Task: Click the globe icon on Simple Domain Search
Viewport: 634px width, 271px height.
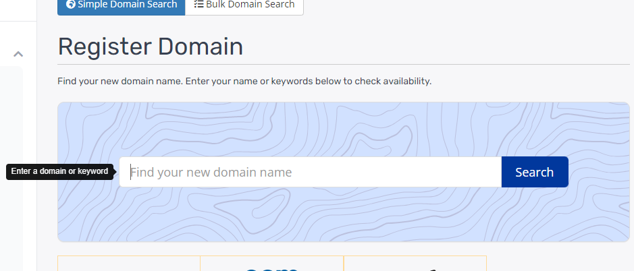Action: click(71, 5)
